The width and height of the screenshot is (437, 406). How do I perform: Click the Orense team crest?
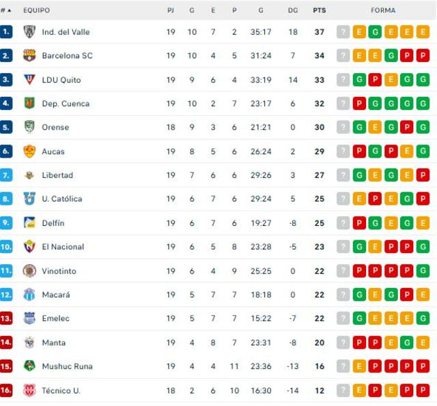pos(29,128)
